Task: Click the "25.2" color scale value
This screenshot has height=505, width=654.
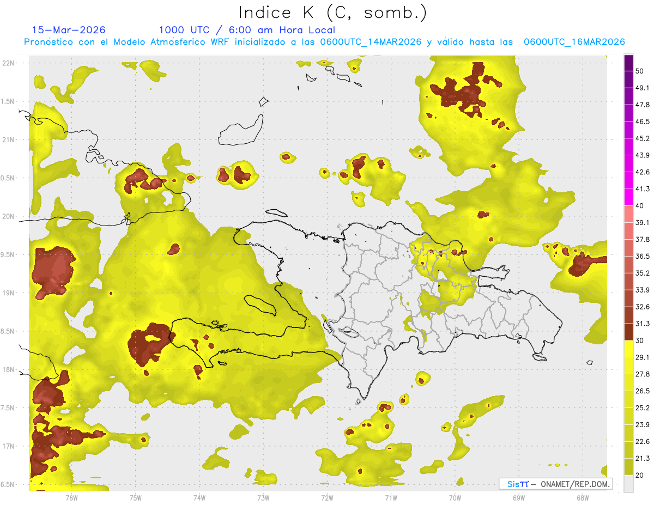Action: tap(643, 408)
